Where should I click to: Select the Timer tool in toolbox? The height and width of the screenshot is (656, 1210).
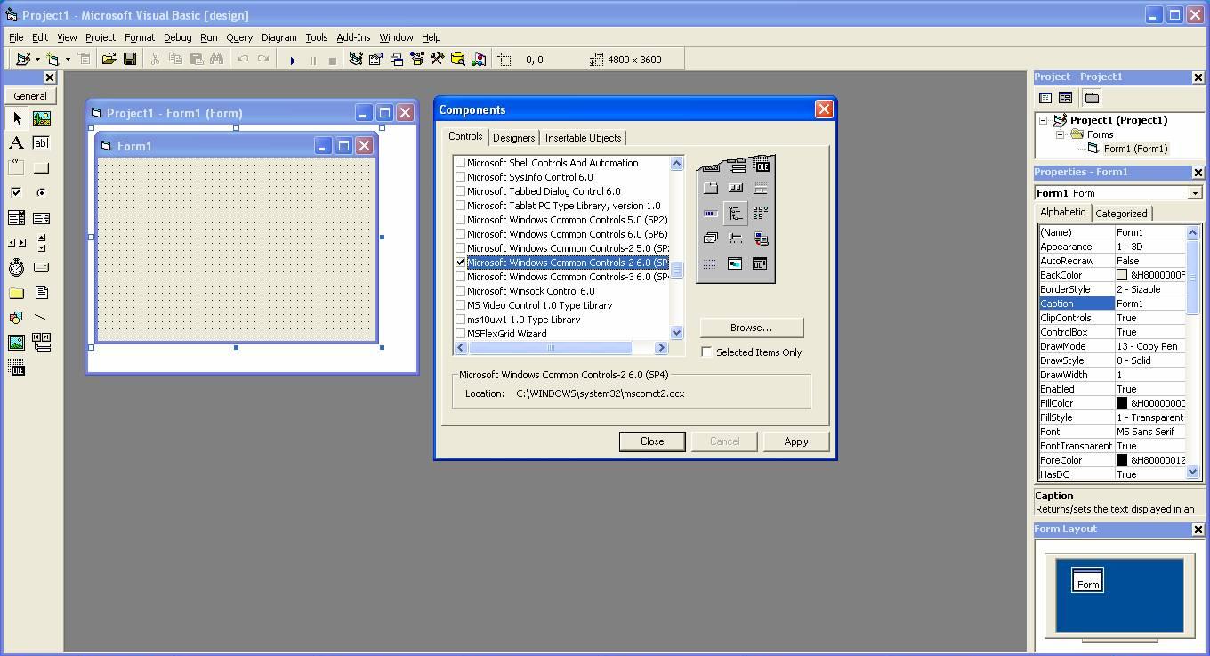(16, 268)
